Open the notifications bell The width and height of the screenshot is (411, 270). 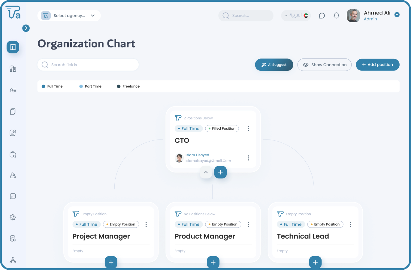click(x=337, y=16)
